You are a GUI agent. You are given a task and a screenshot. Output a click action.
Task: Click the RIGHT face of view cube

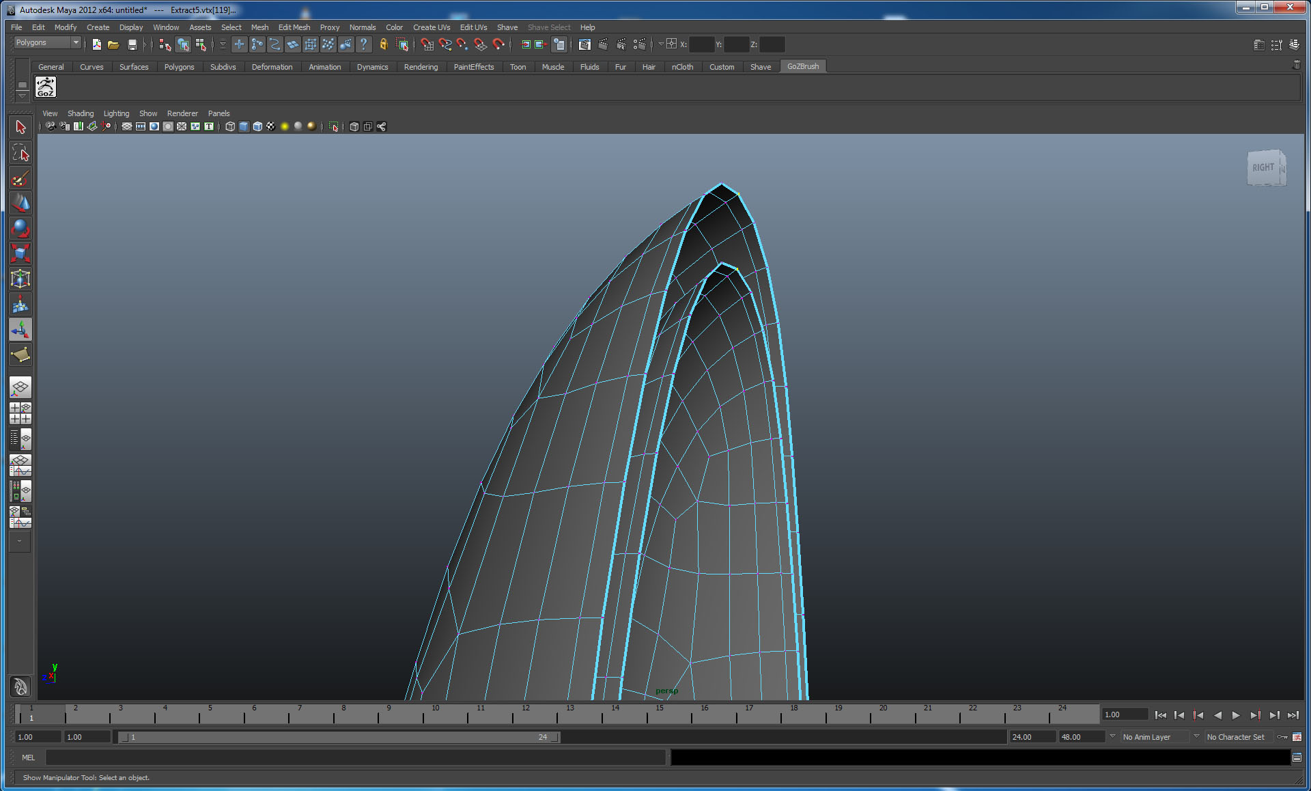pyautogui.click(x=1263, y=168)
